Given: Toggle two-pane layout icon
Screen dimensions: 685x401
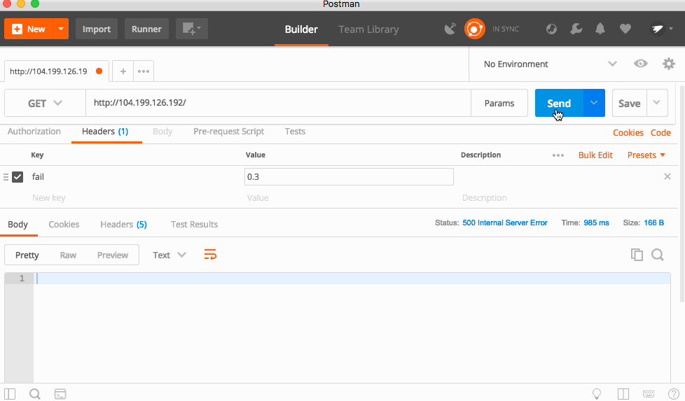Looking at the screenshot, I should pos(623,394).
